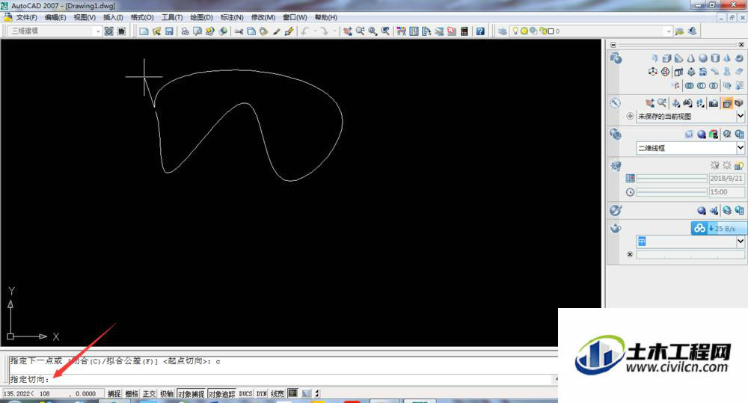Click the Cut scissors icon

(x=239, y=31)
